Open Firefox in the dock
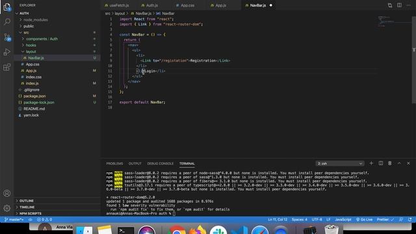The width and height of the screenshot is (416, 234). pyautogui.click(x=198, y=230)
